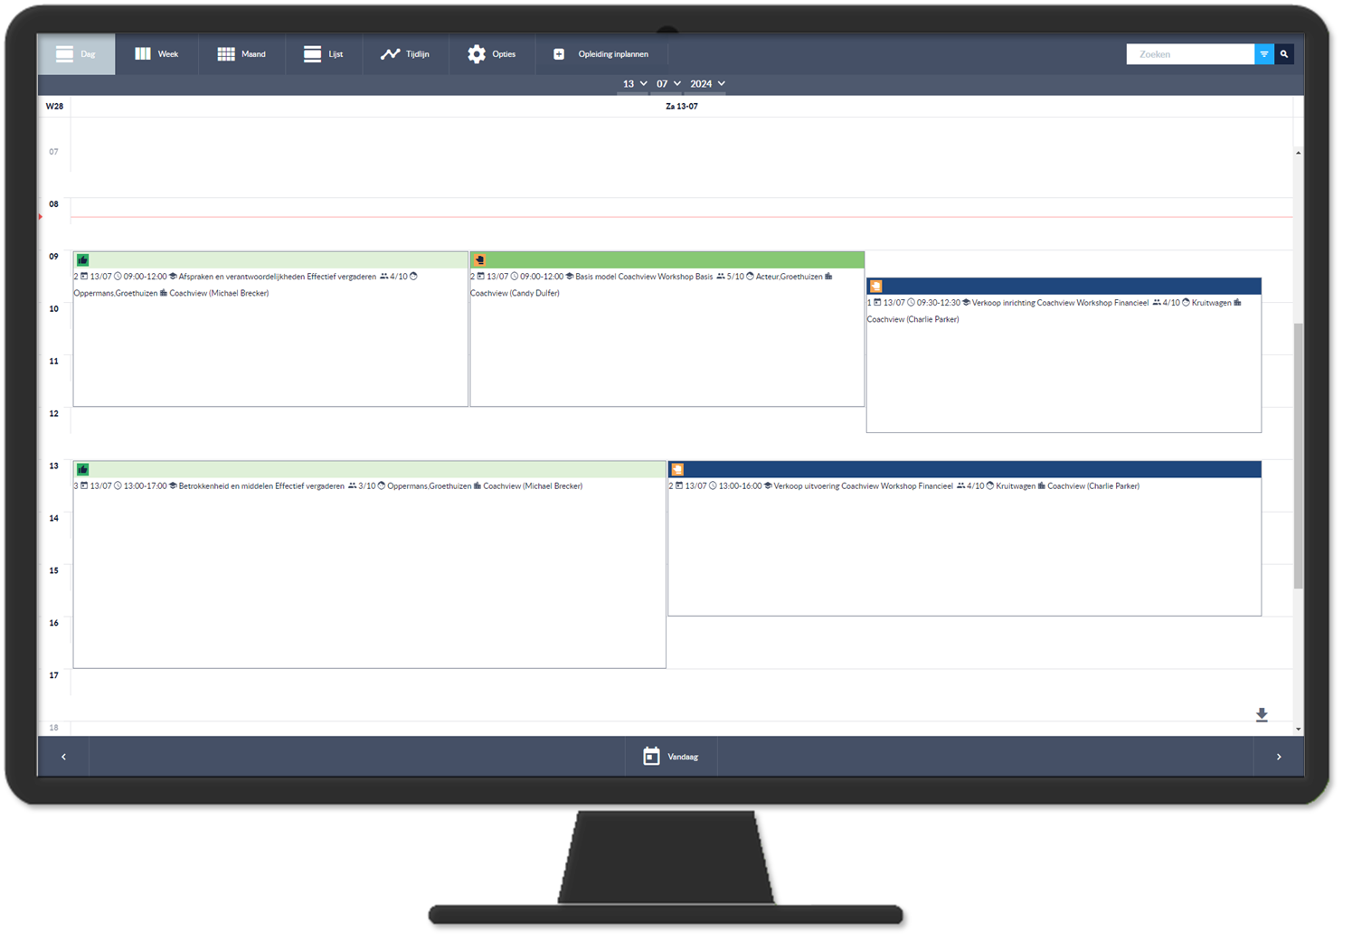Screen dimensions: 1352x942
Task: Switch to the Dag view tab
Action: point(77,54)
